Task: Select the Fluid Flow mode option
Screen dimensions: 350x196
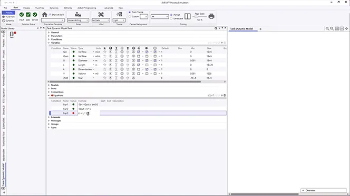Action: pyautogui.click(x=8, y=17)
